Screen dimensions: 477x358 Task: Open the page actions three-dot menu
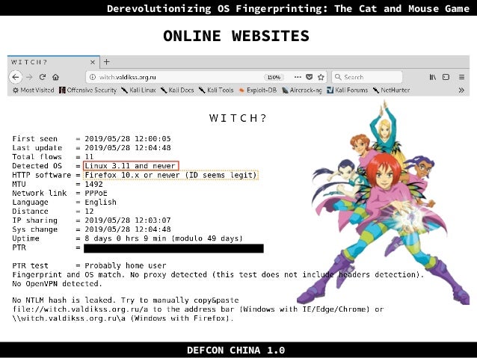tap(298, 77)
